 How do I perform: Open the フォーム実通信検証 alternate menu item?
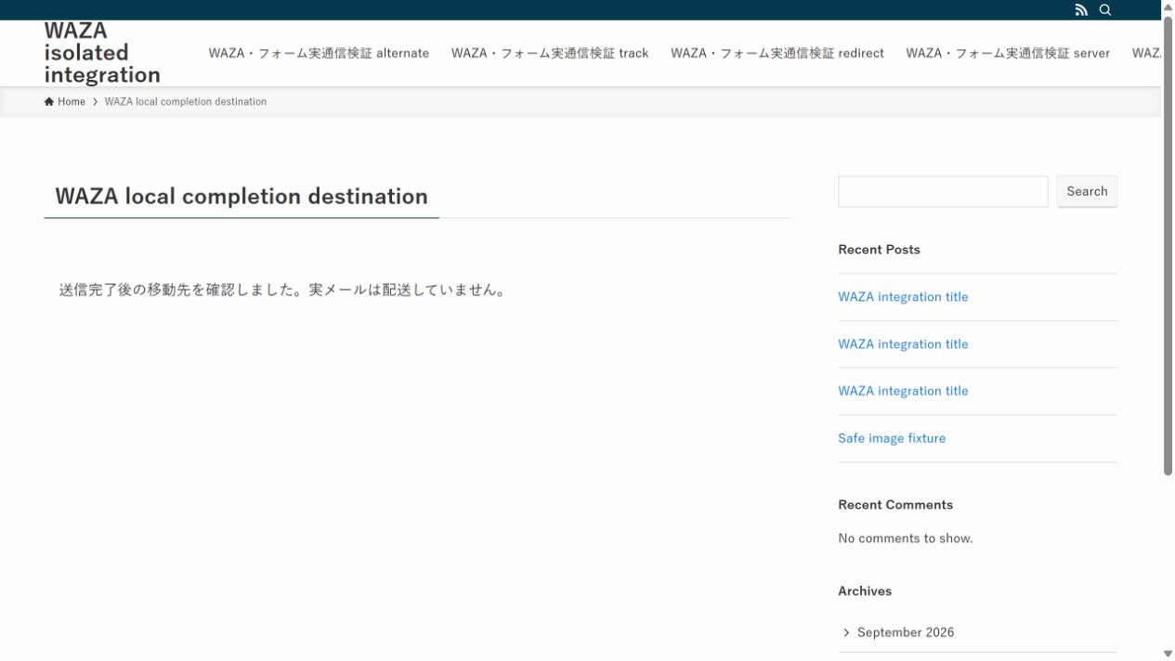tap(319, 53)
